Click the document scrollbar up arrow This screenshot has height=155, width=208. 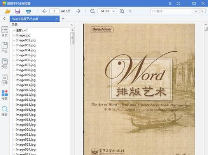206,24
